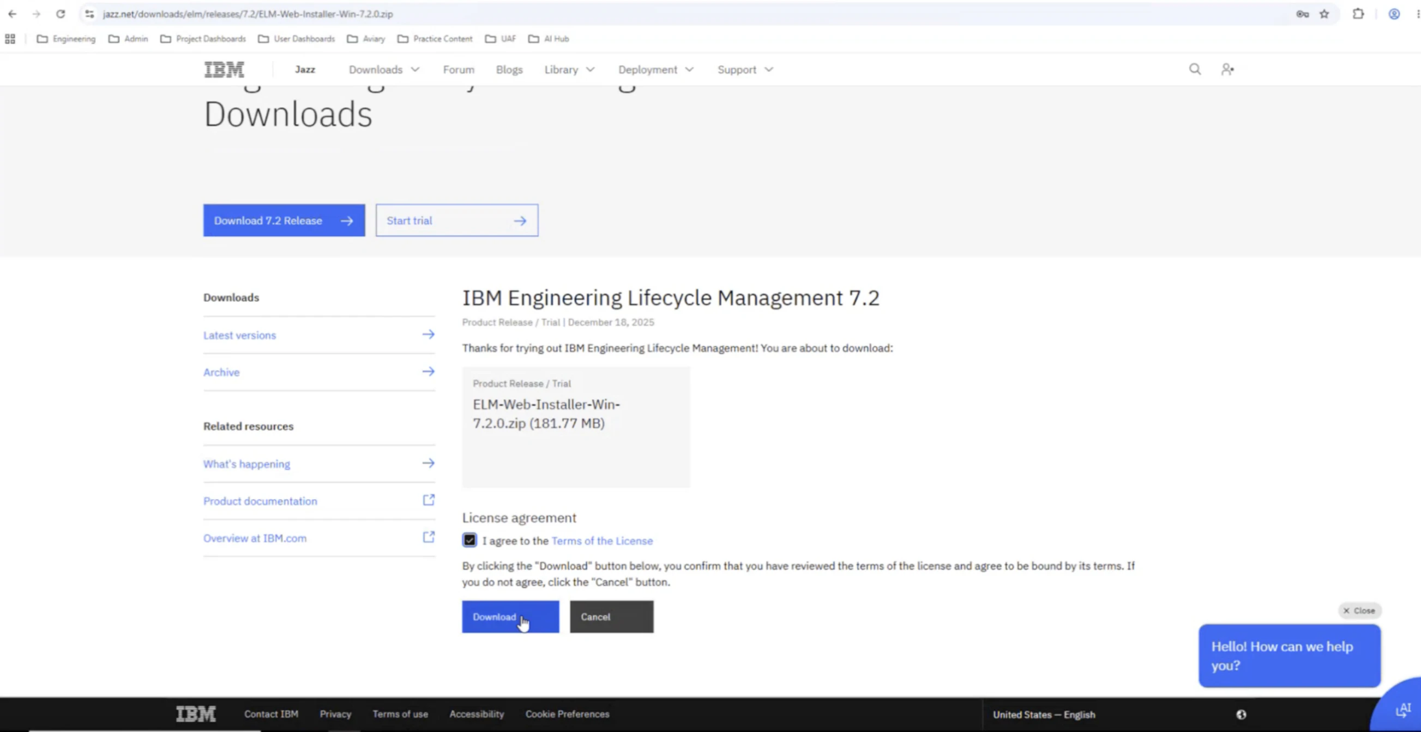Open the Terms of the License link
Screen dimensions: 1421x732
[x=602, y=541]
